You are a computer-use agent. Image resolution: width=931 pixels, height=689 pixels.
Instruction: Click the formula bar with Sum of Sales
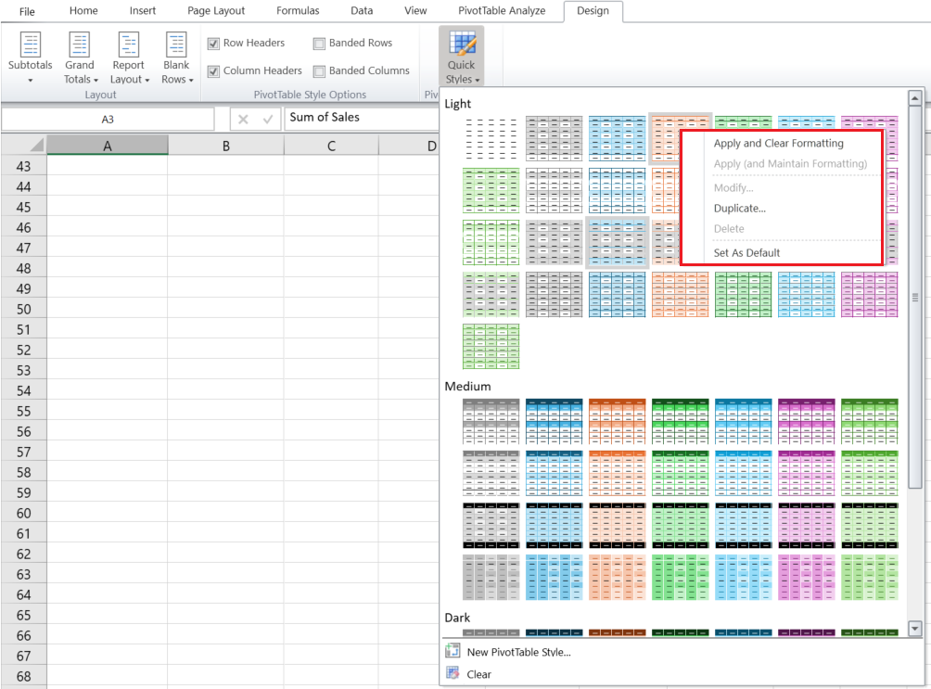[x=363, y=118]
